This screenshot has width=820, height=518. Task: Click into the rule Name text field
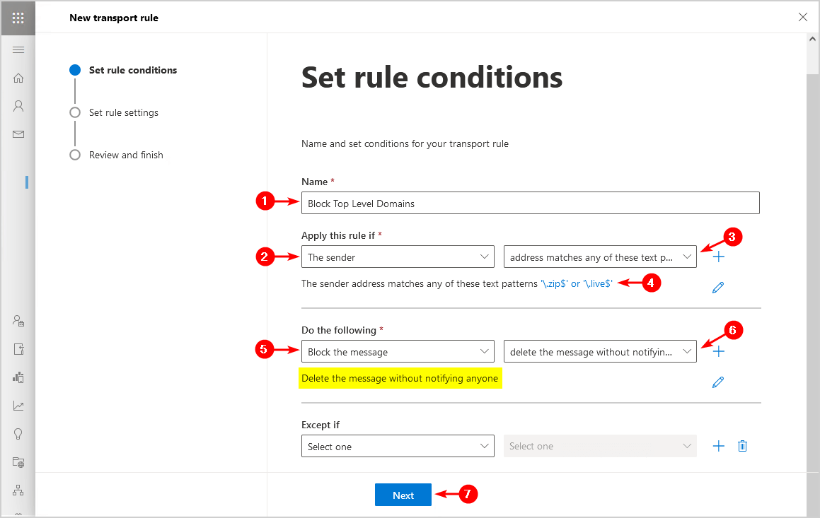coord(530,204)
